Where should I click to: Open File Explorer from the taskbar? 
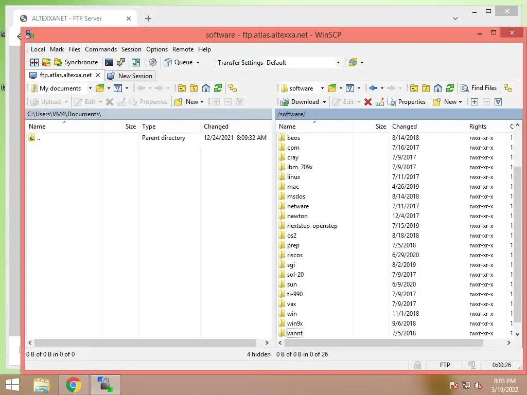click(42, 385)
